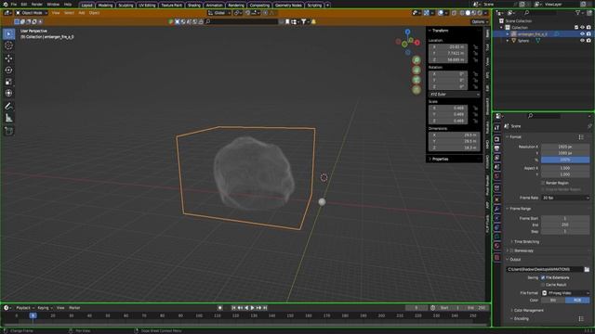Open the Object Mode dropdown
The image size is (595, 334).
point(32,13)
